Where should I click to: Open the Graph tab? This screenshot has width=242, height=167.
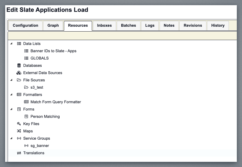pyautogui.click(x=53, y=26)
